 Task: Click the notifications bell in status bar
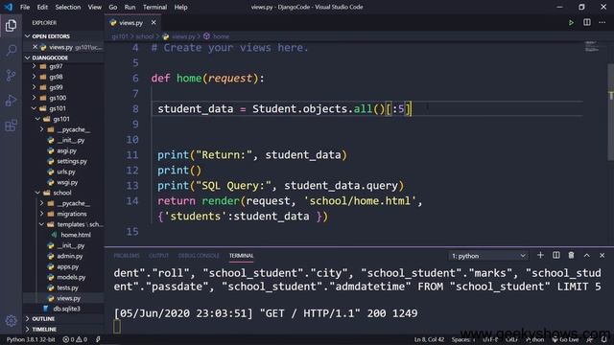pyautogui.click(x=603, y=339)
